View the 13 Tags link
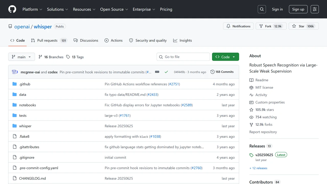The width and height of the screenshot is (327, 184). tap(75, 57)
